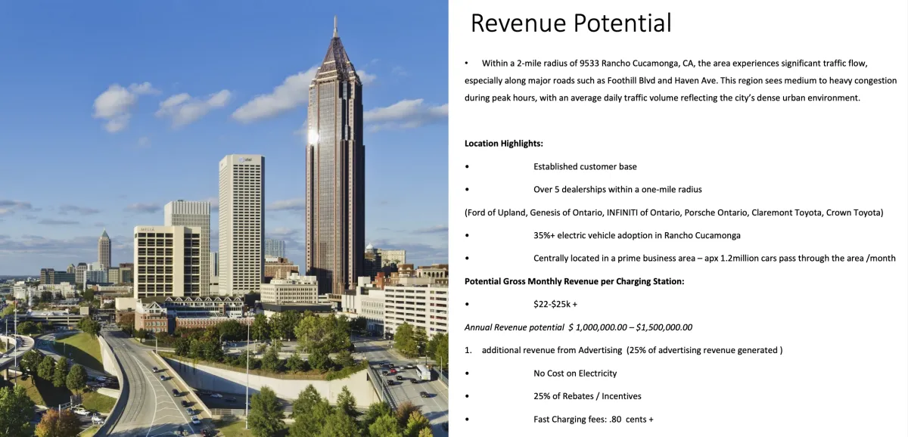
Task: Select the 'No Cost on Electricity' bullet
Action: pos(575,373)
